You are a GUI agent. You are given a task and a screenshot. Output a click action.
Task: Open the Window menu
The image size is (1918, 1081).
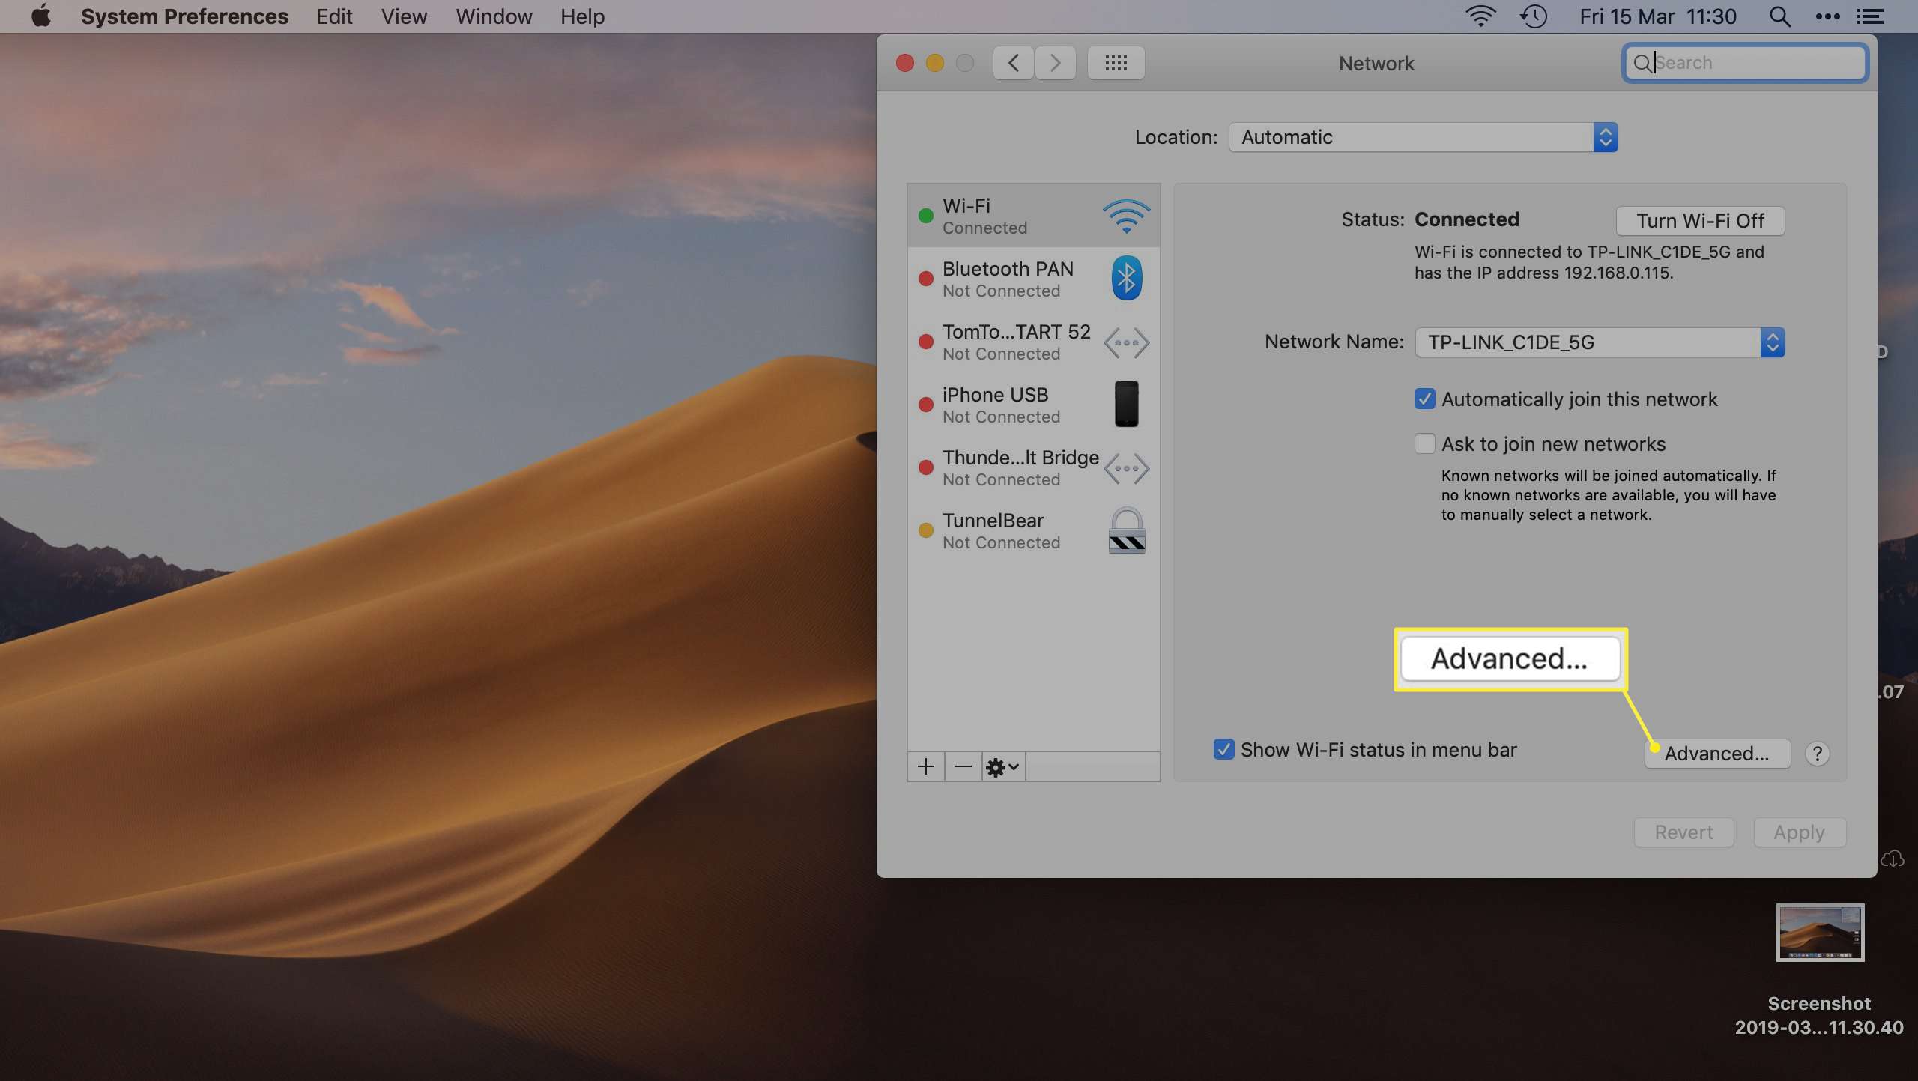coord(494,16)
